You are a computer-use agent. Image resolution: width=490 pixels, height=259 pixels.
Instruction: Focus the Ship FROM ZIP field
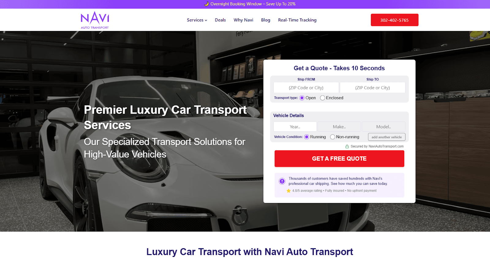(x=306, y=88)
